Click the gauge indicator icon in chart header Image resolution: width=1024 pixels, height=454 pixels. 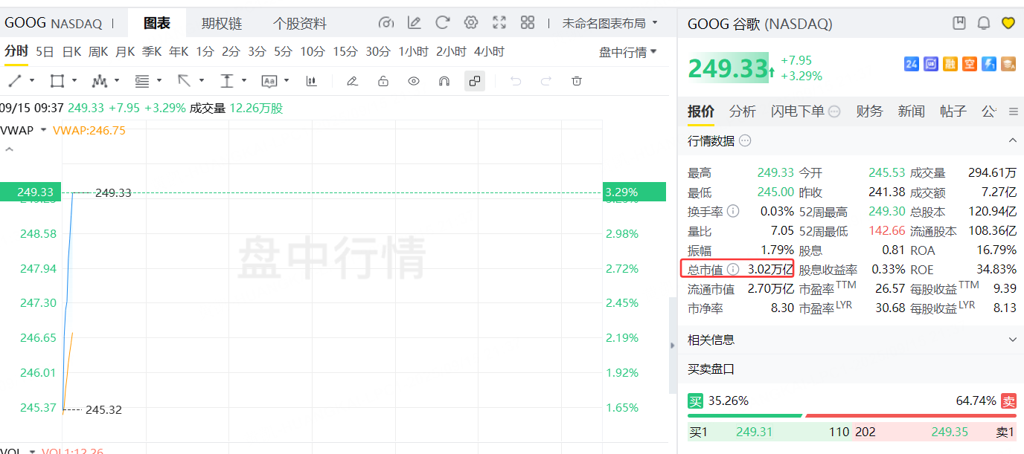pyautogui.click(x=385, y=23)
